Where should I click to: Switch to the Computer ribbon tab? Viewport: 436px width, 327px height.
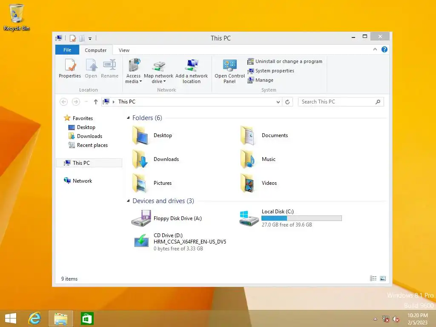[96, 50]
